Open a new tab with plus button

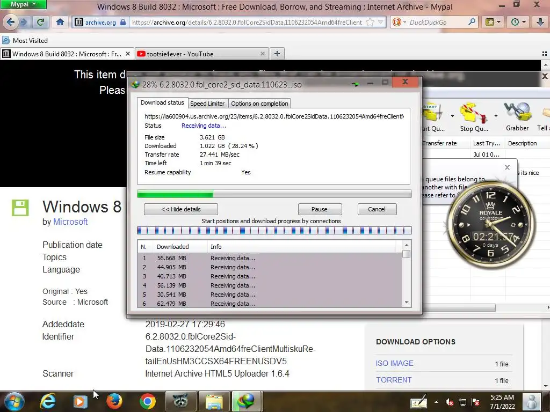point(277,54)
